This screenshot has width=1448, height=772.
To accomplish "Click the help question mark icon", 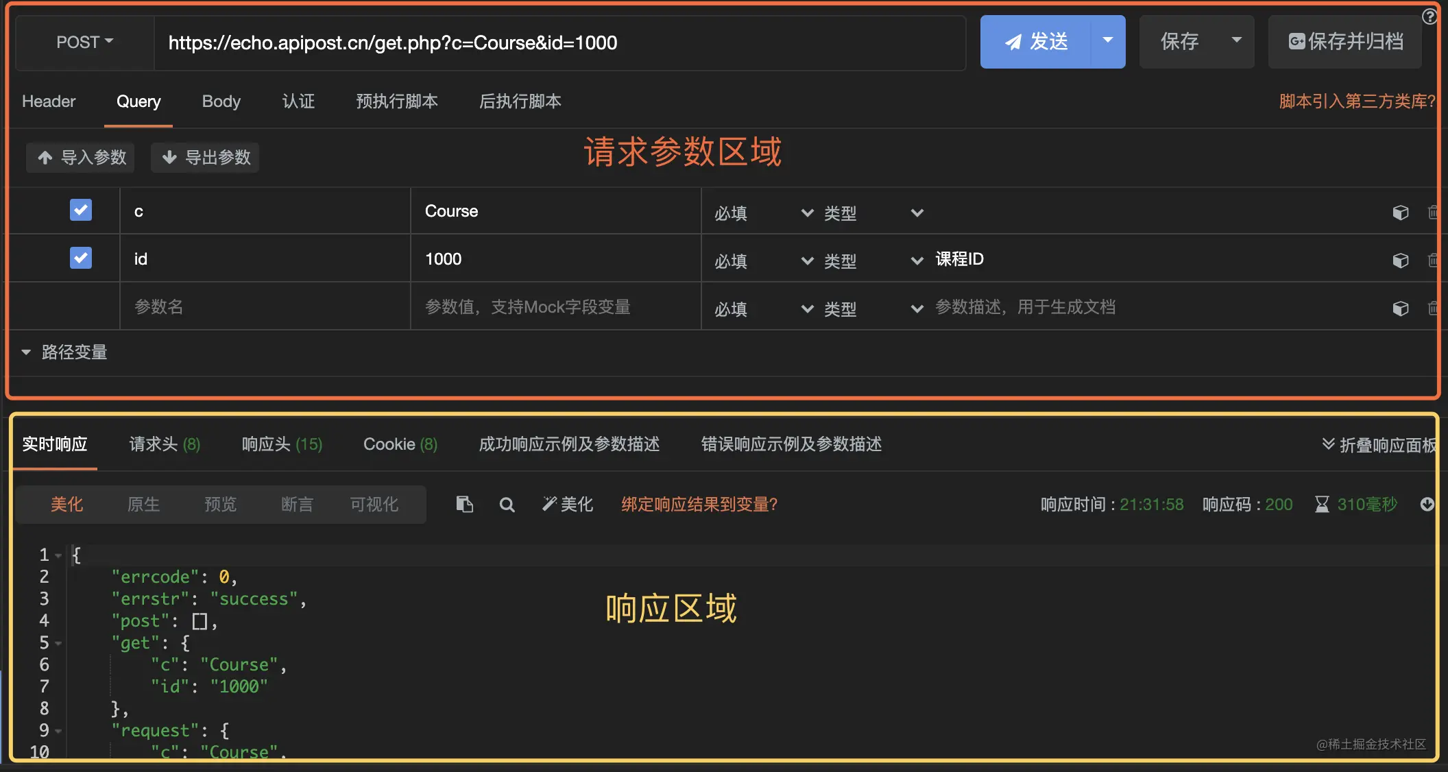I will (x=1429, y=16).
